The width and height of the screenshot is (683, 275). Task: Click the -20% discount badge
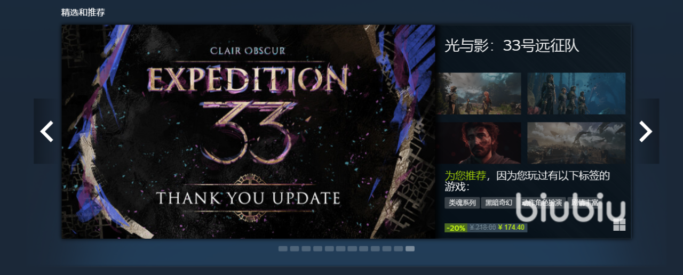(x=456, y=228)
